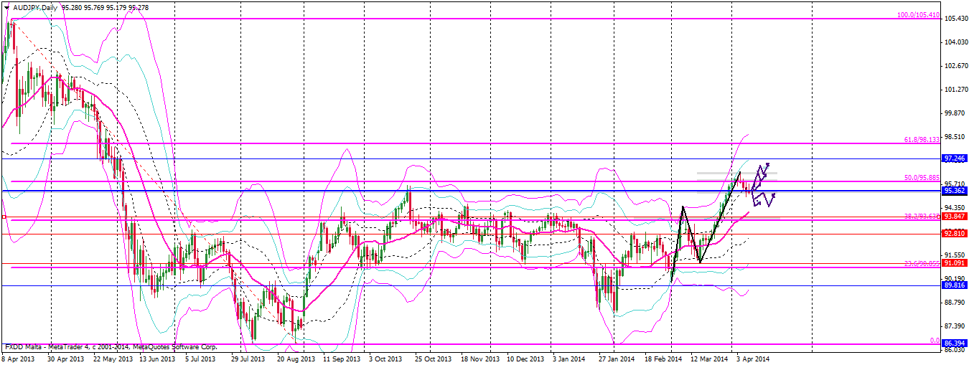Click the small triangle before AUDJPY,Daily
The height and width of the screenshot is (365, 969).
6,7
